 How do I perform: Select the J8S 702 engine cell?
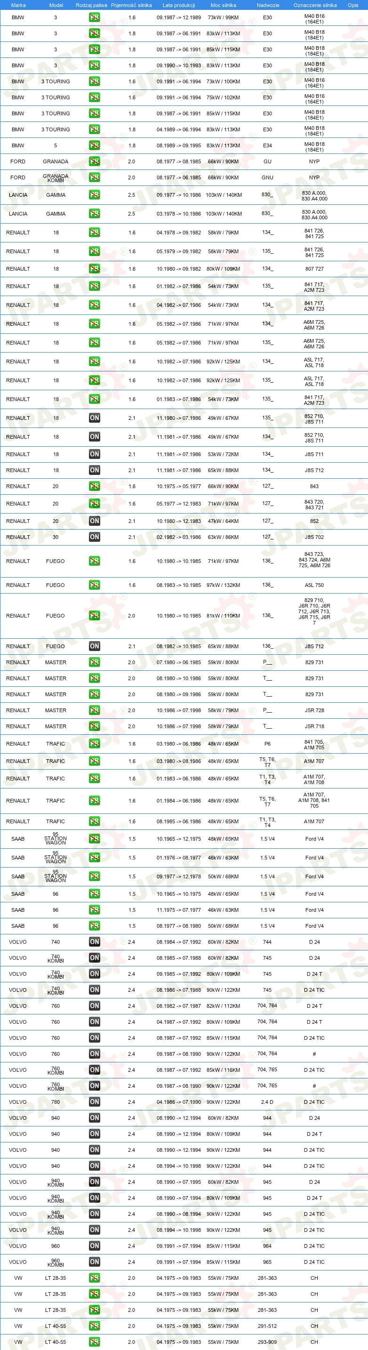(x=314, y=537)
